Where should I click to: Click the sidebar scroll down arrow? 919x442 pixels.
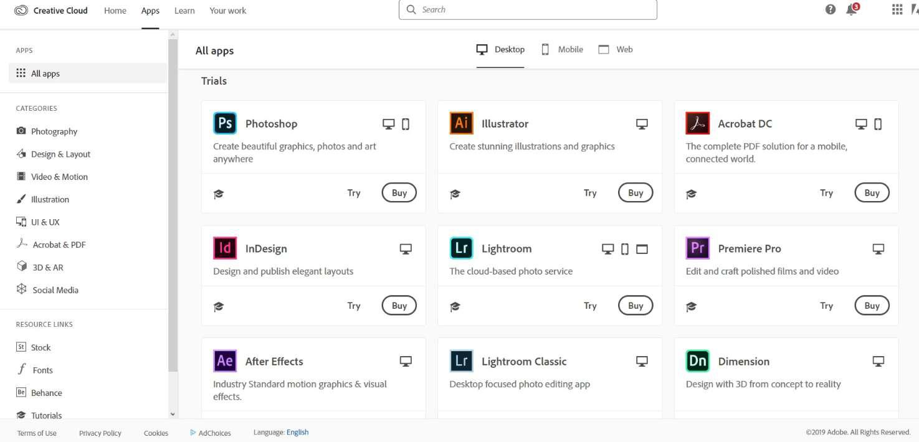coord(173,414)
